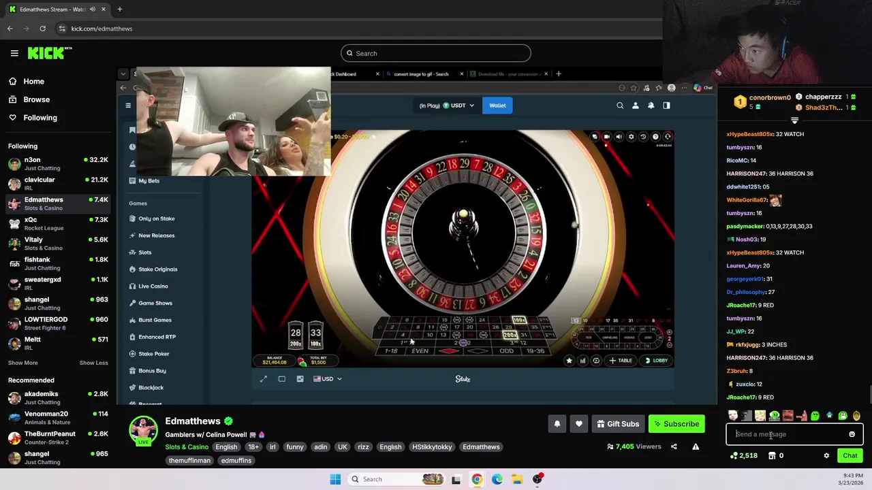Open roulette game settings gear
The height and width of the screenshot is (490, 872).
pyautogui.click(x=631, y=137)
